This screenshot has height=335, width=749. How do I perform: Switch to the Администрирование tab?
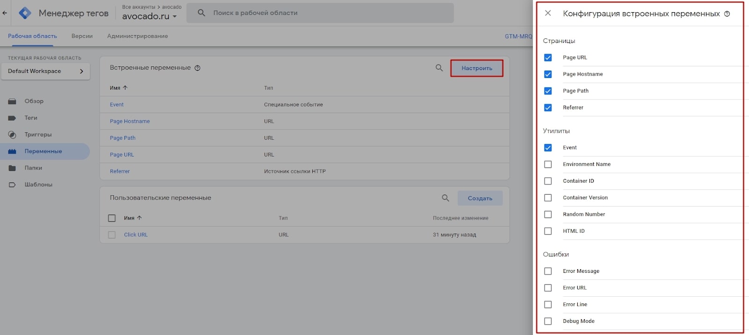(x=137, y=36)
